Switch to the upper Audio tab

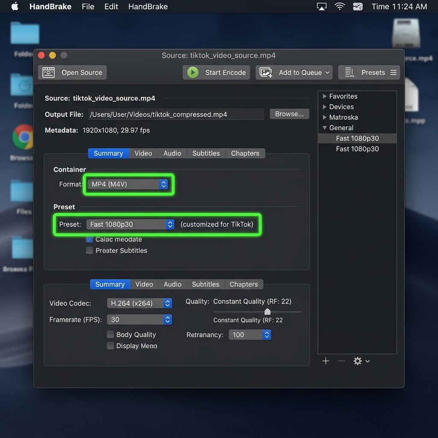(x=172, y=154)
